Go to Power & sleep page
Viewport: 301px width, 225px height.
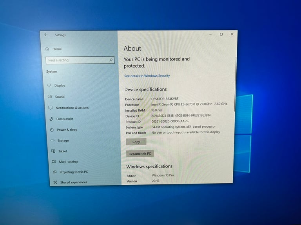[x=67, y=130]
